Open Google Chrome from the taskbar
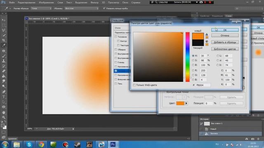This screenshot has width=264, height=148. pyautogui.click(x=41, y=144)
